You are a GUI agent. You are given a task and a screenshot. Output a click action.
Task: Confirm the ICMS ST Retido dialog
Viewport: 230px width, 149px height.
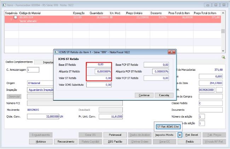coord(144,95)
